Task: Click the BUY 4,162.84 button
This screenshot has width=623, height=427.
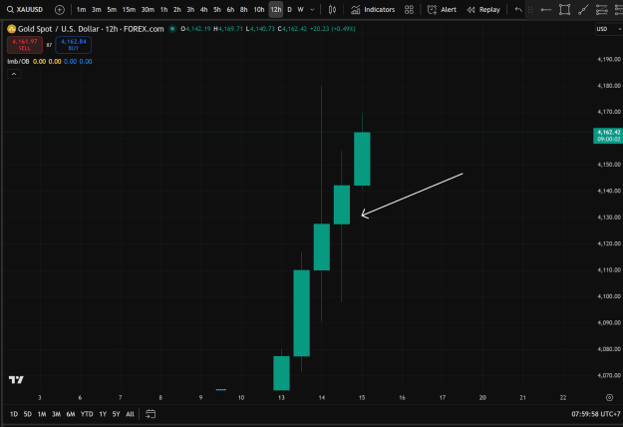Action: pyautogui.click(x=74, y=45)
